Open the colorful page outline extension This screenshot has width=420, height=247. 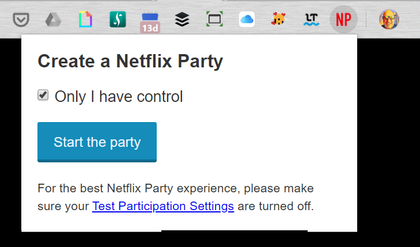click(x=85, y=20)
